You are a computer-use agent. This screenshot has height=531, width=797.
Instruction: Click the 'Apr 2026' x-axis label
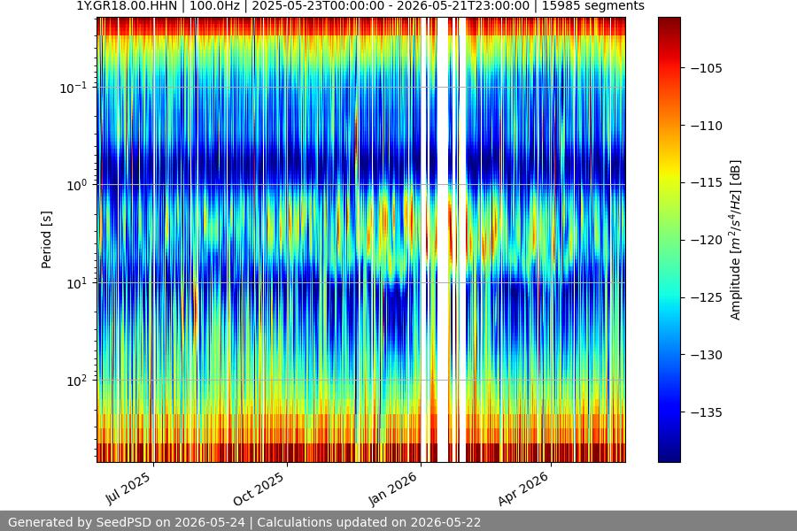(x=523, y=489)
